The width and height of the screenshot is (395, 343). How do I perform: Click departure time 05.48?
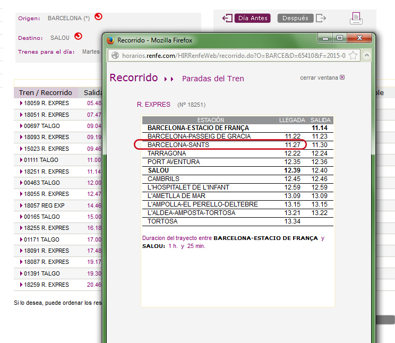click(94, 103)
